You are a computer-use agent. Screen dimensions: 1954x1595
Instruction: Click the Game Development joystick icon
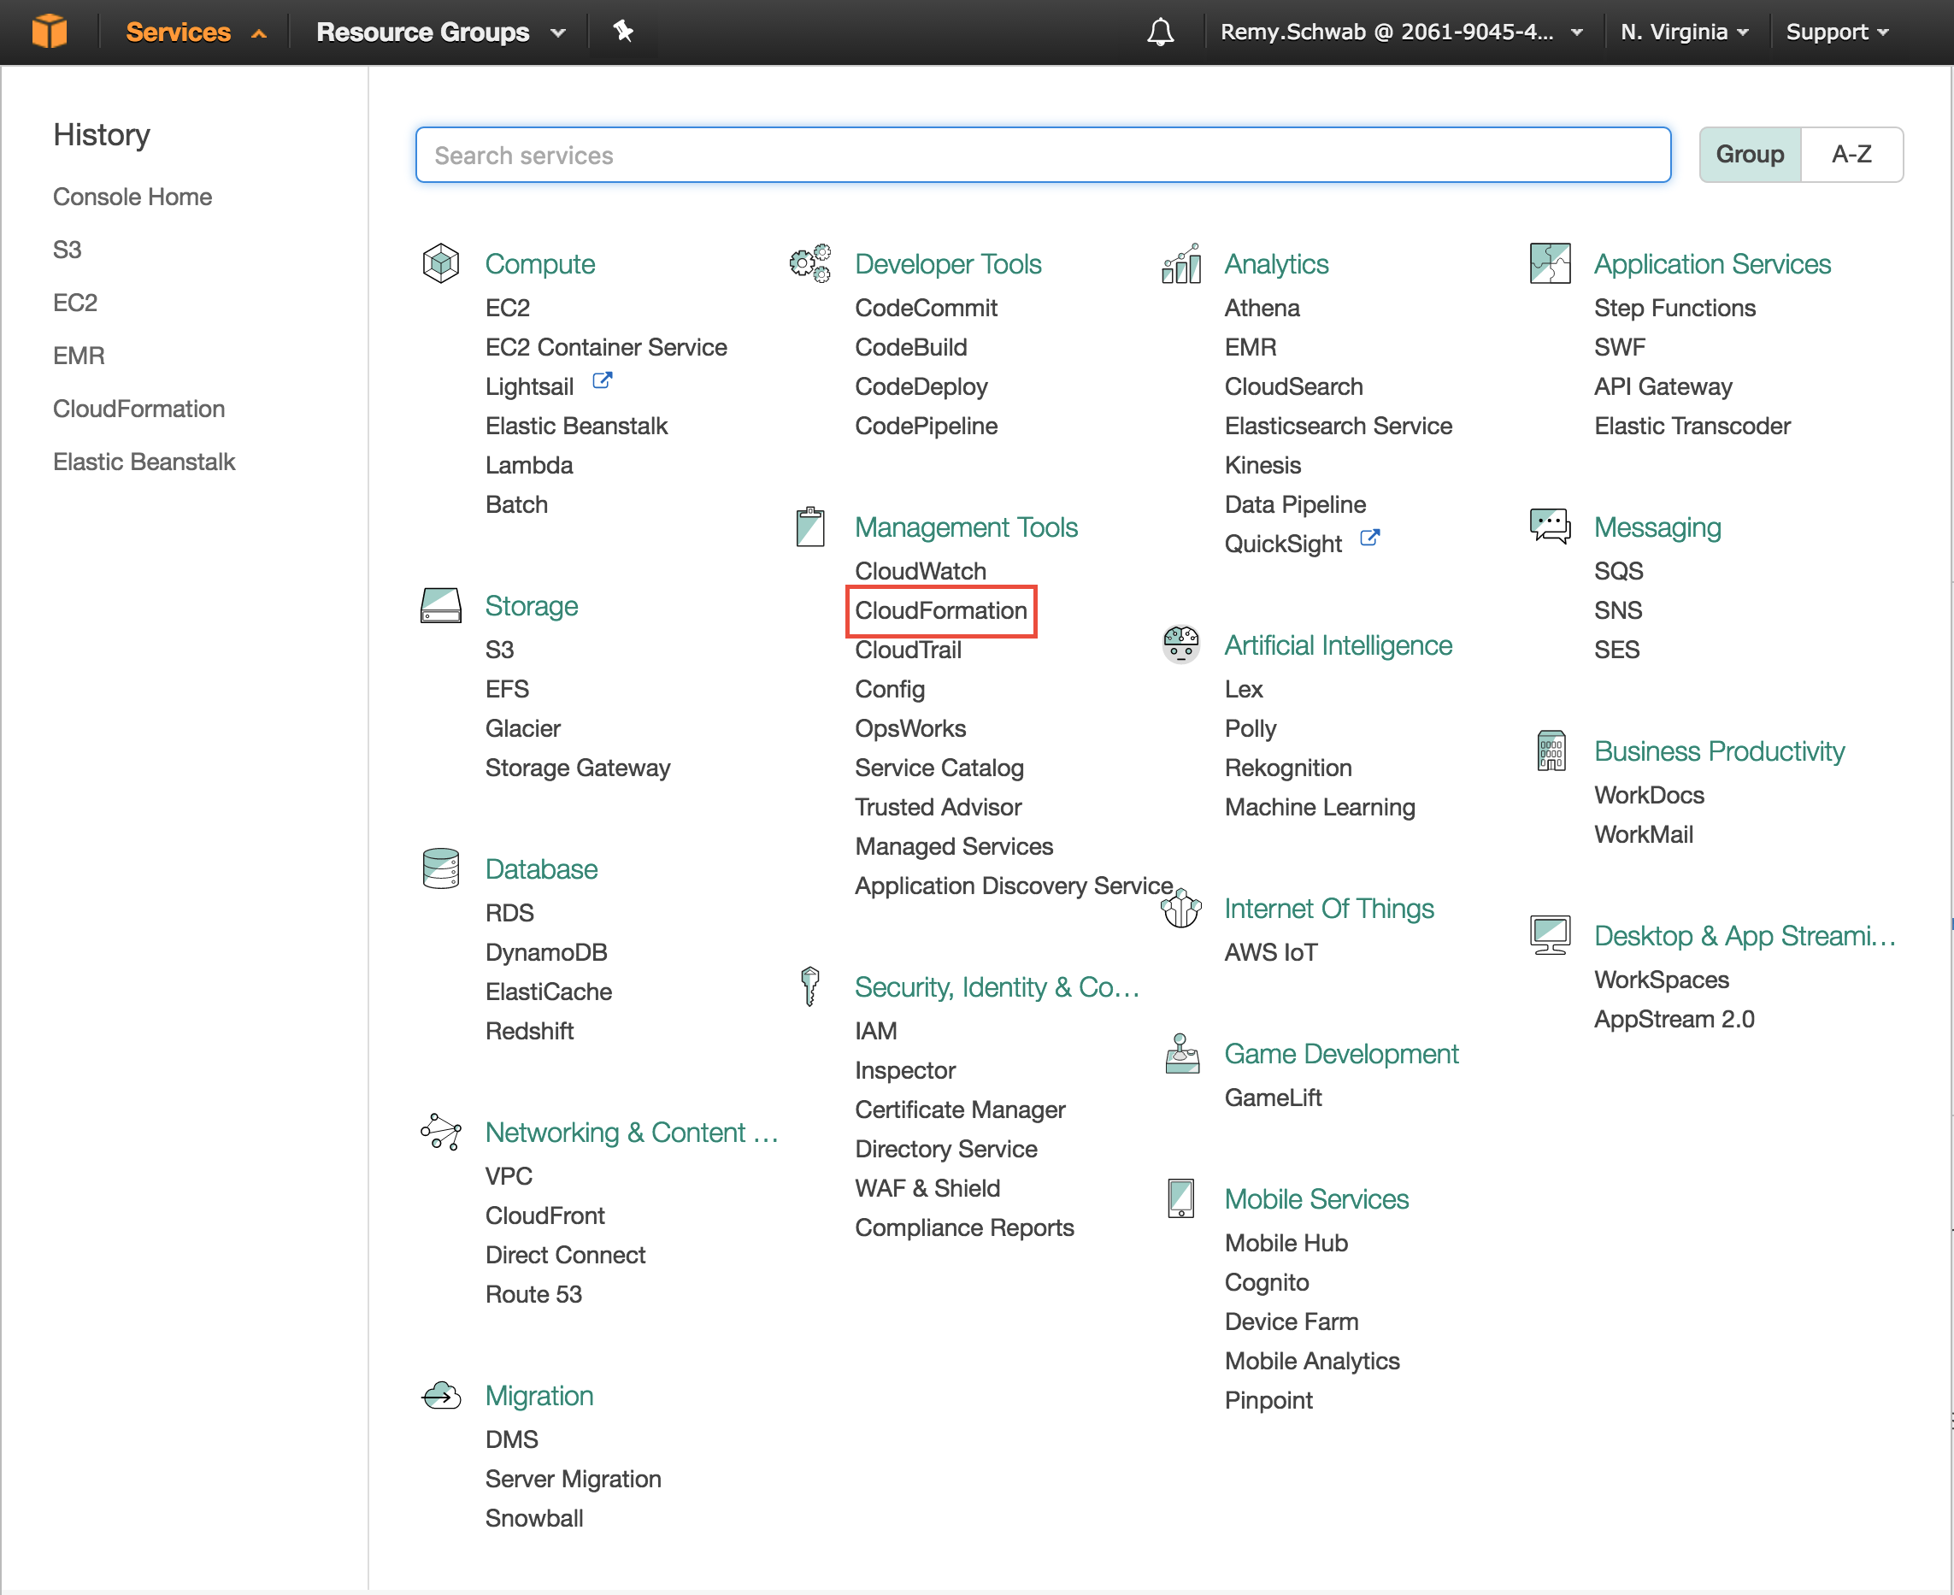pyautogui.click(x=1181, y=1054)
